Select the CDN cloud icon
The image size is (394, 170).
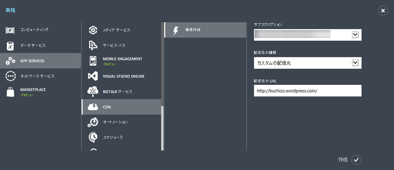pos(93,107)
